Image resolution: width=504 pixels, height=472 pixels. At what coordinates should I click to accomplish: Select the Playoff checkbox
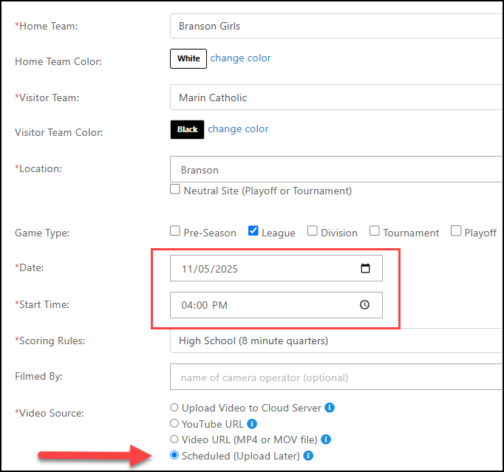pyautogui.click(x=456, y=231)
